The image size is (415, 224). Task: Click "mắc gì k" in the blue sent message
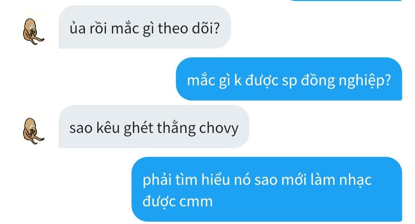[214, 81]
